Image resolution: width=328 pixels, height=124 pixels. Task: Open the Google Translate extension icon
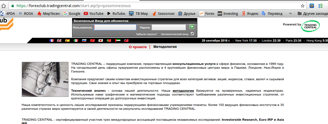coord(321,6)
